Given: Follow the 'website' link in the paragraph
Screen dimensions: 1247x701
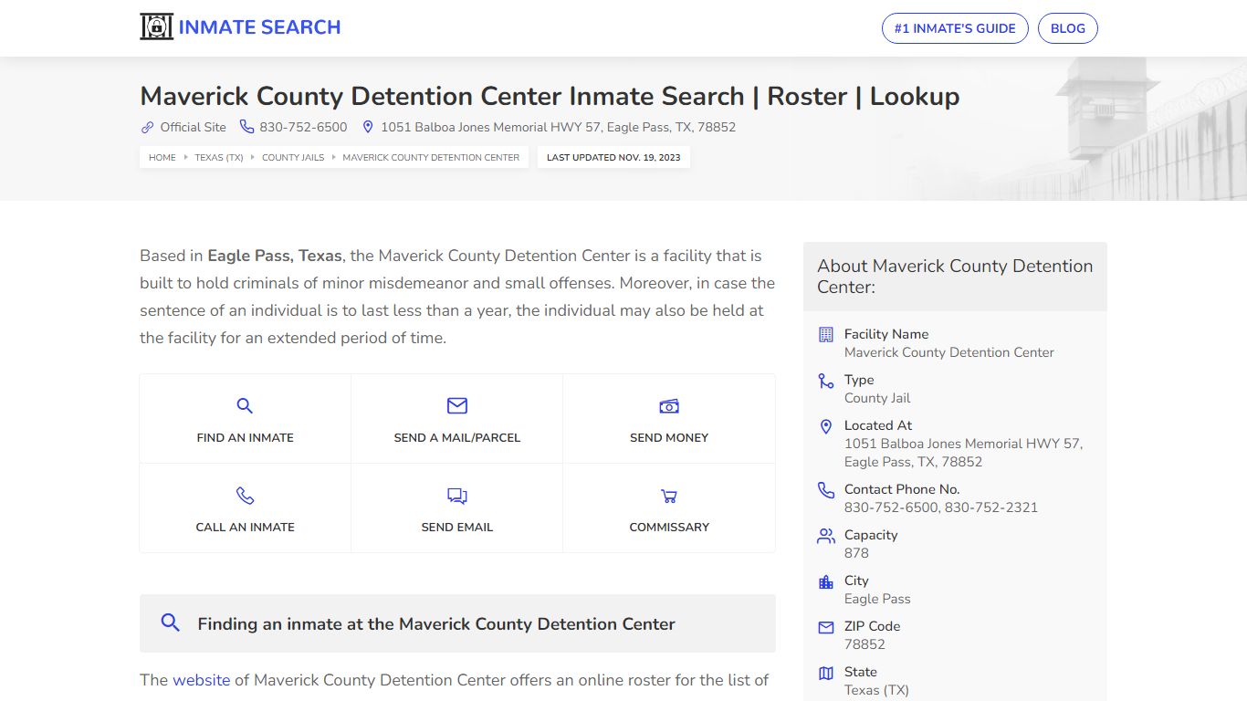Looking at the screenshot, I should click(202, 680).
